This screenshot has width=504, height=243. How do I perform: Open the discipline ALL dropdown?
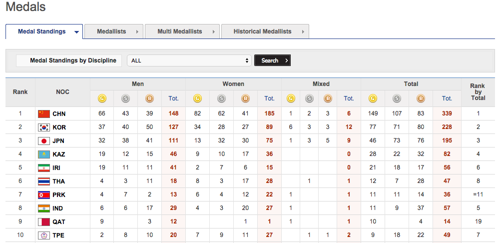(x=189, y=60)
